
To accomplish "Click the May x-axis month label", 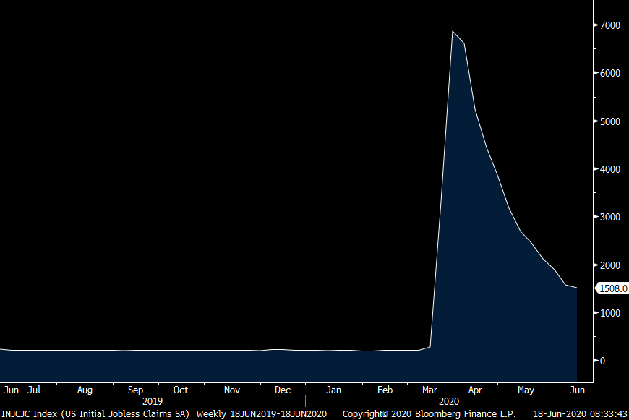I will point(526,390).
